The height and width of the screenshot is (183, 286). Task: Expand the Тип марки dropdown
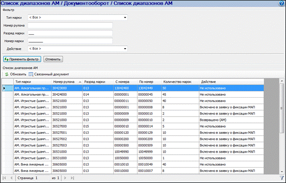click(x=125, y=18)
